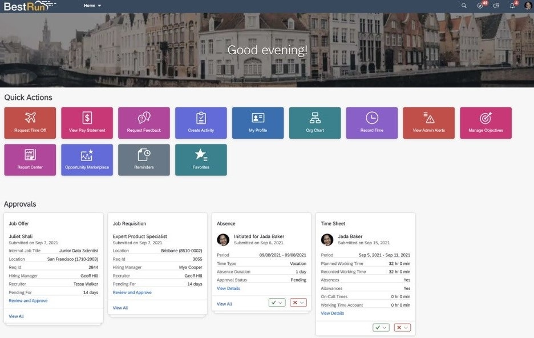Screen dimensions: 534x338
Task: Click the Mya Cooper hiring manager value
Action: (191, 267)
